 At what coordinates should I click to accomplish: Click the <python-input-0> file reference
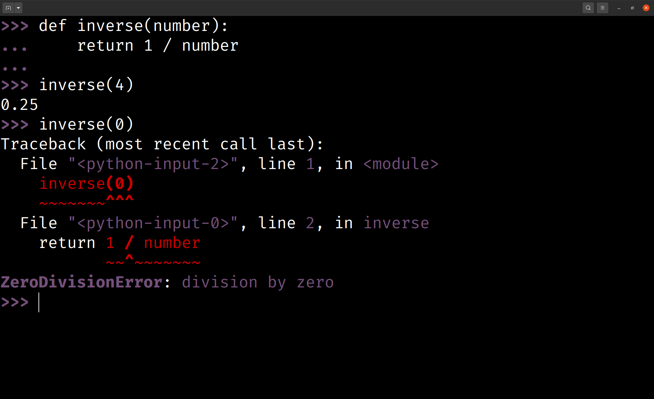(153, 223)
